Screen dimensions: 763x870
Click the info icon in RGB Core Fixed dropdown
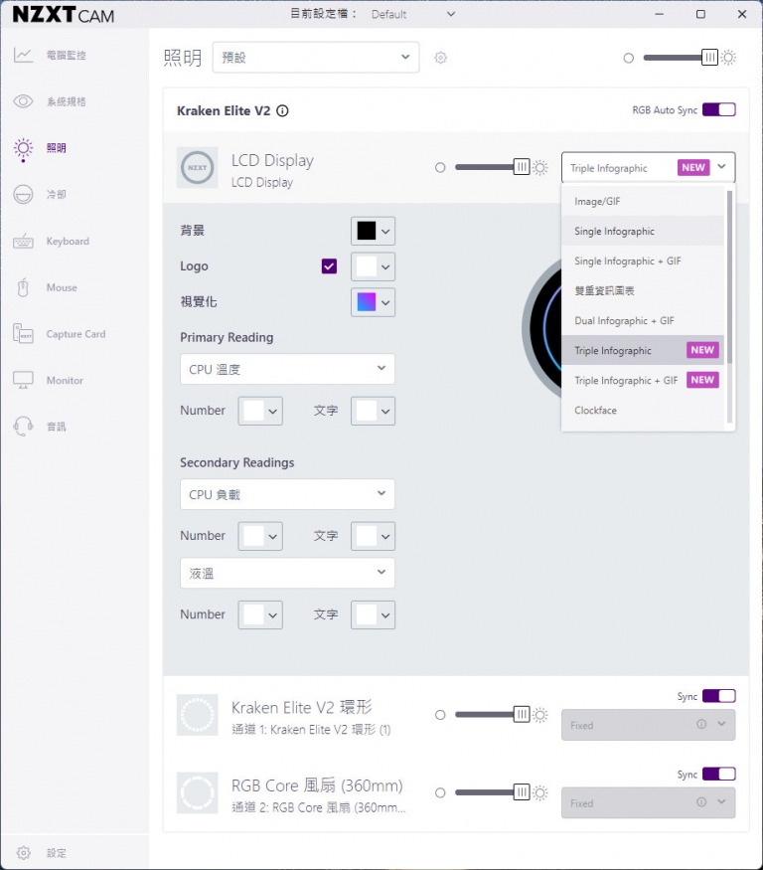[x=701, y=801]
